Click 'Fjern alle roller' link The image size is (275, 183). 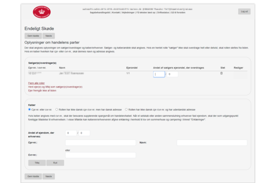[x=36, y=83]
